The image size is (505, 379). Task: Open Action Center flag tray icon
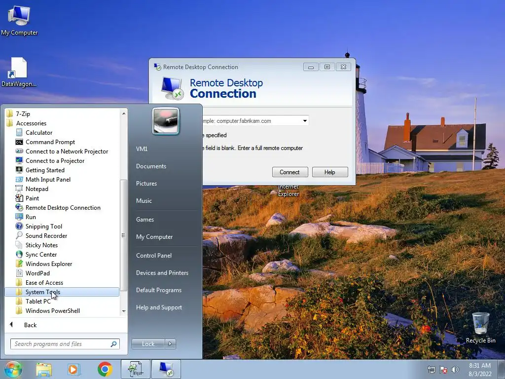pyautogui.click(x=443, y=370)
